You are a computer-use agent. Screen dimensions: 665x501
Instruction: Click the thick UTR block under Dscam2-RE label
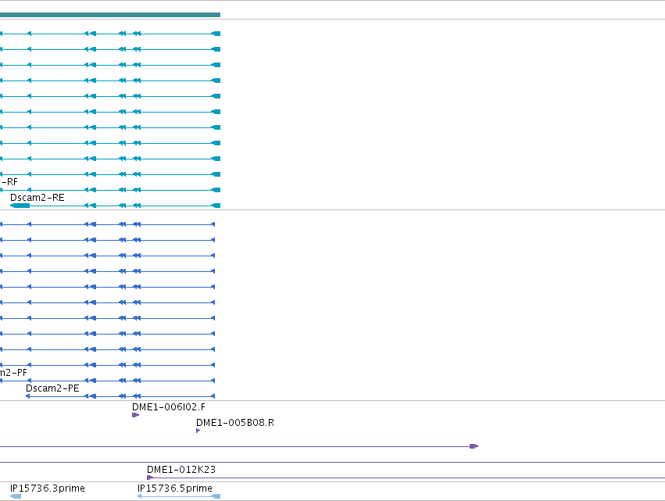(x=20, y=206)
